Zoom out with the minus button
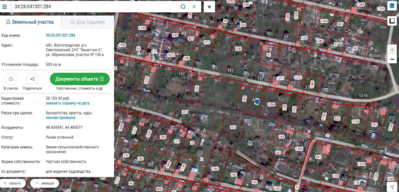 click(x=392, y=59)
